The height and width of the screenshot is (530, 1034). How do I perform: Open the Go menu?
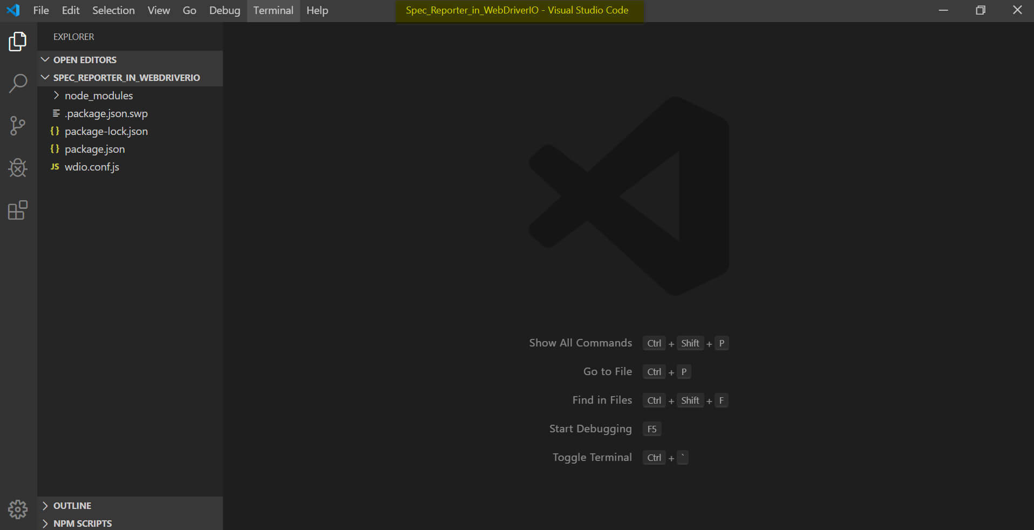pyautogui.click(x=189, y=10)
